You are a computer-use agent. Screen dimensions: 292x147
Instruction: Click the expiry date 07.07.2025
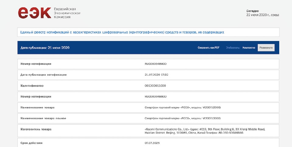point(152,143)
